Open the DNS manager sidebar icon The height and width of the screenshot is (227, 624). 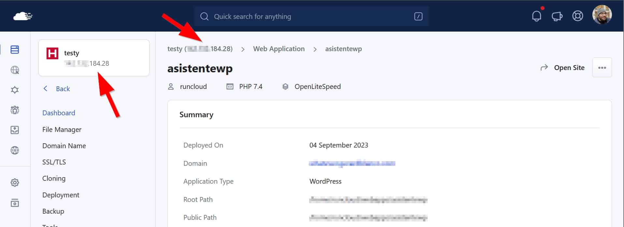click(x=15, y=150)
